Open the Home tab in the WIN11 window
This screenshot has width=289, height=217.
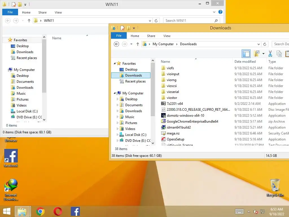[x=26, y=12]
